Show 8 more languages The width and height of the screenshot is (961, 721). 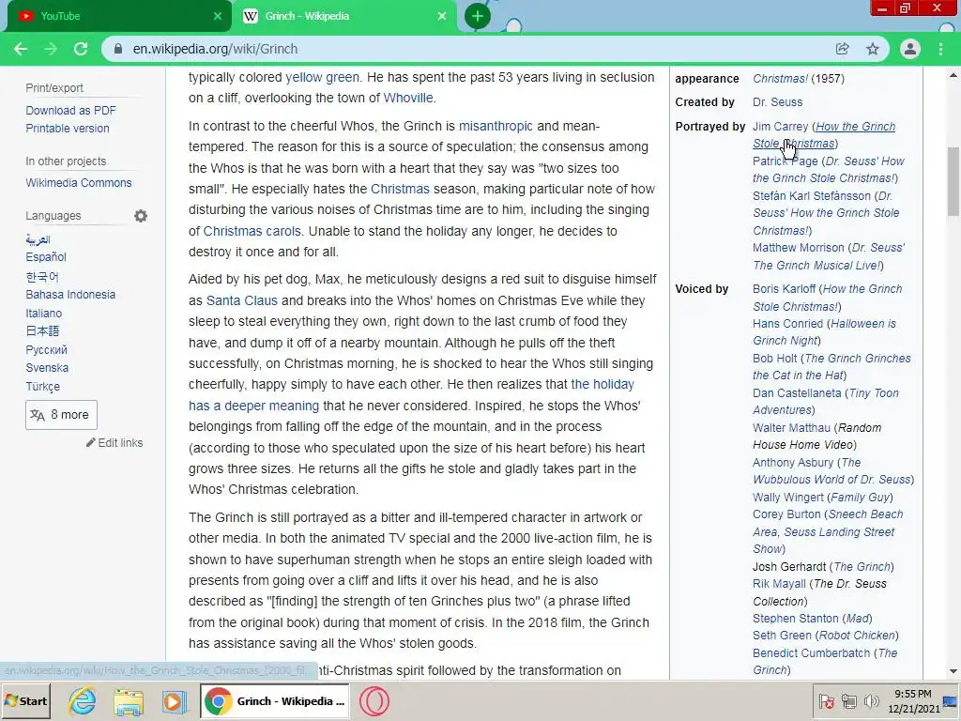point(61,415)
